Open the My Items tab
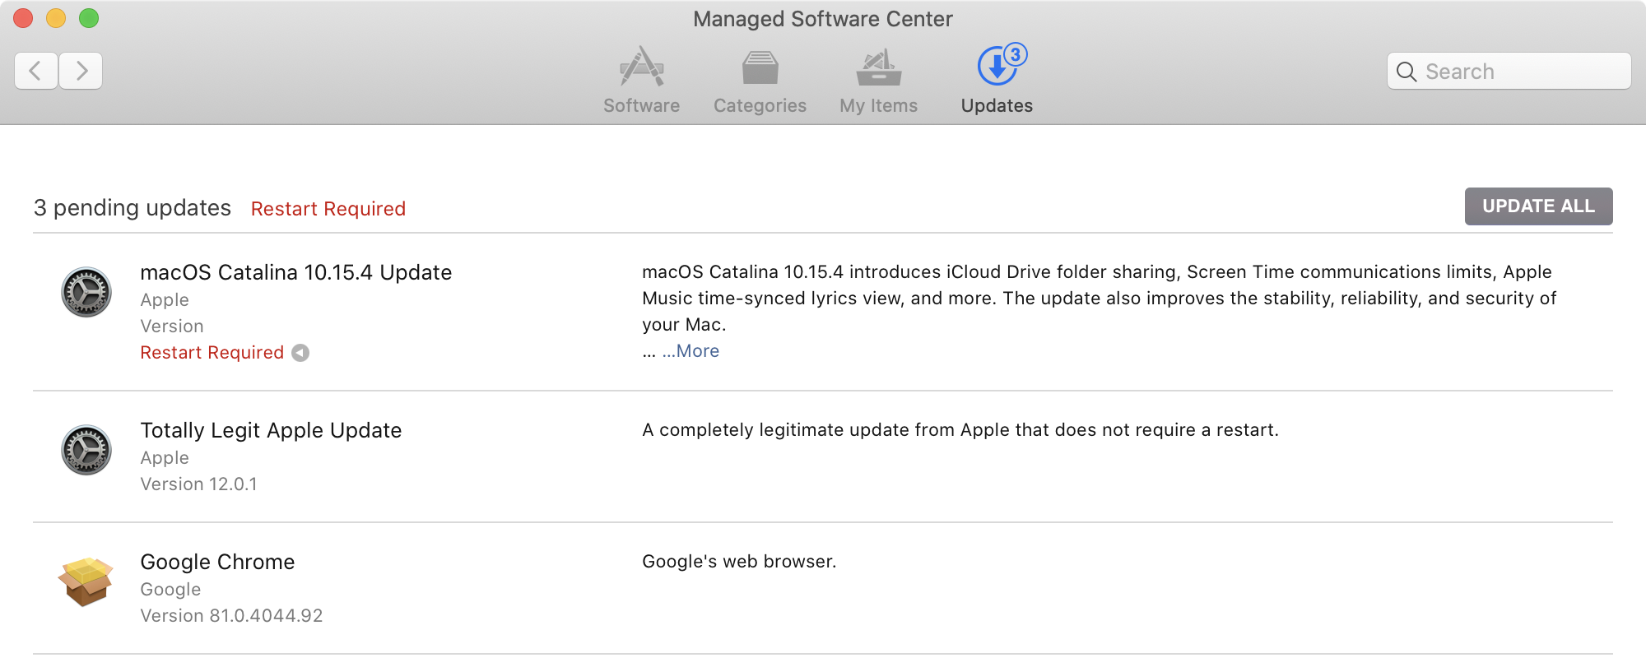Viewport: 1646px width, 667px height. pyautogui.click(x=878, y=80)
